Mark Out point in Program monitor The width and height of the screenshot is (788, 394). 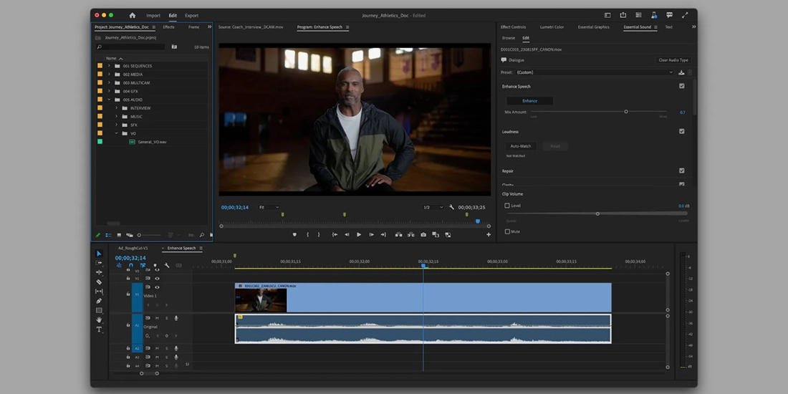point(319,235)
